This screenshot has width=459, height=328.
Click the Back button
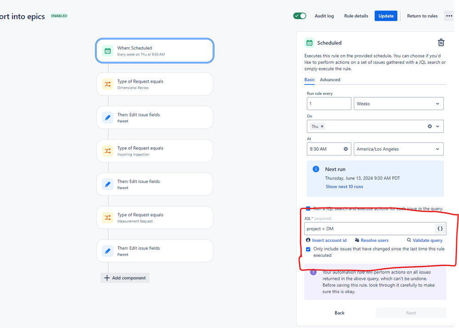(340, 313)
